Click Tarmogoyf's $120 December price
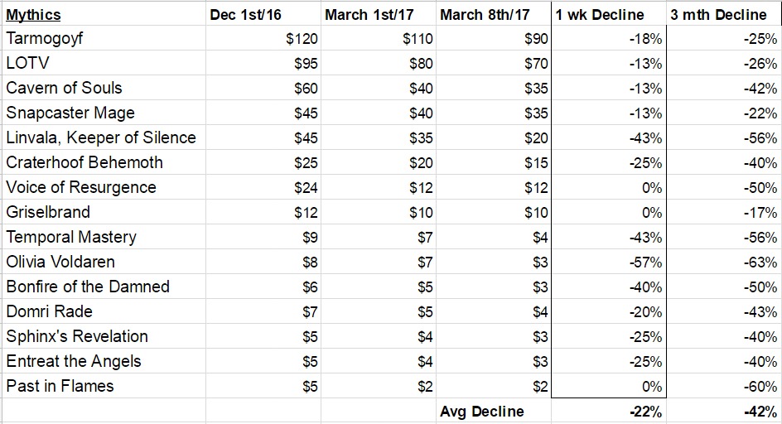 click(263, 38)
